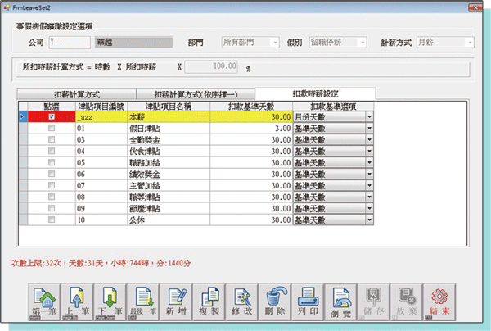491x331 pixels.
Task: Check the 假日津貼 row checkbox
Action: [53, 129]
